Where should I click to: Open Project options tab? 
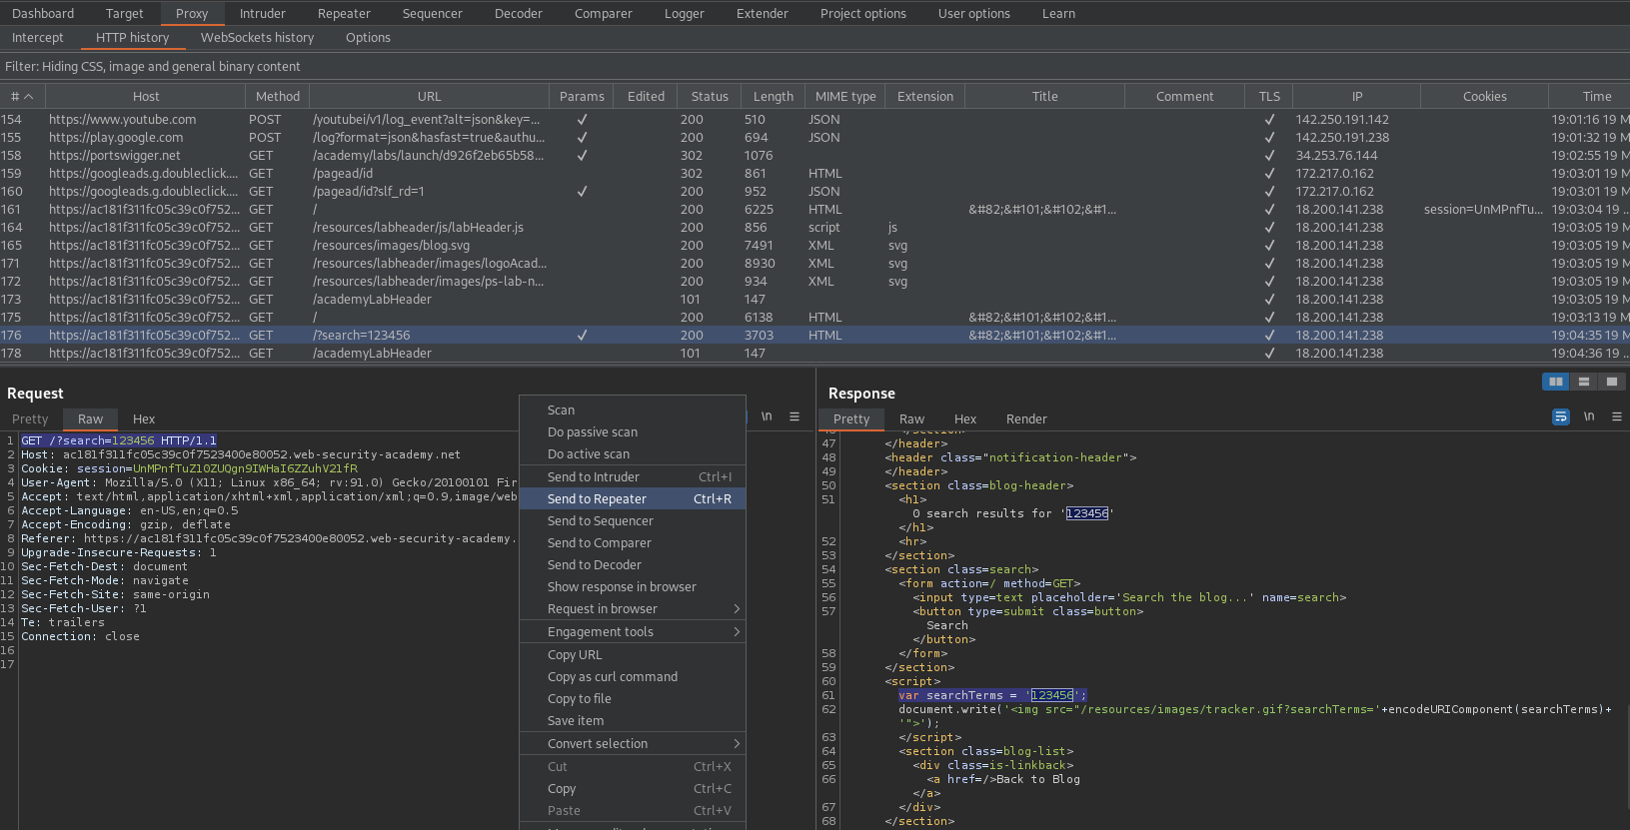click(x=863, y=13)
